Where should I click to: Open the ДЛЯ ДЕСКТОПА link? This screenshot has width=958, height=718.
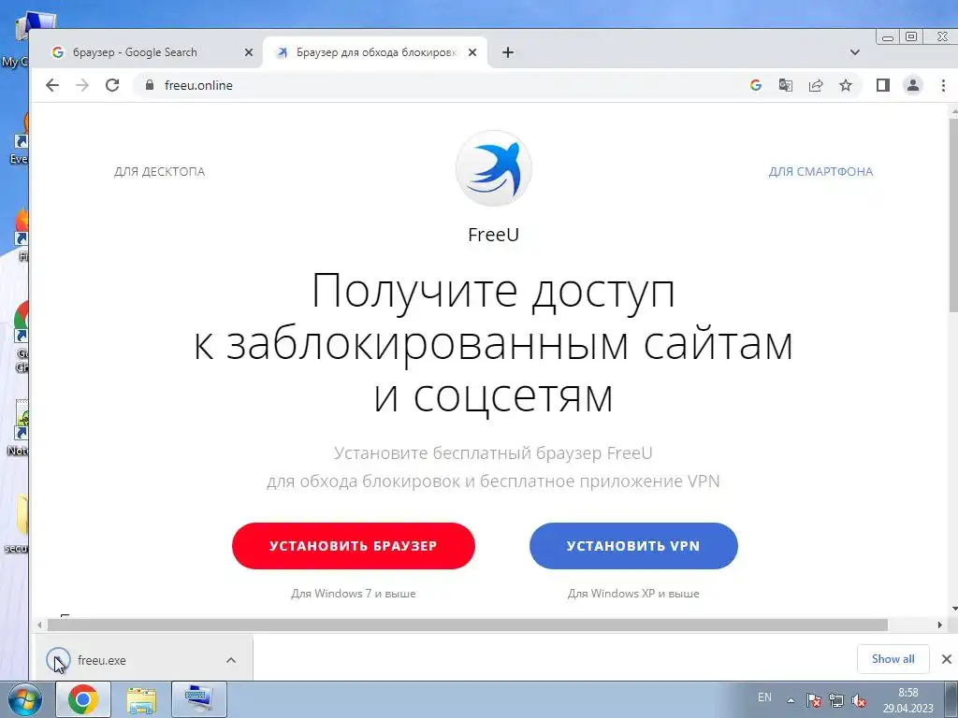(x=159, y=172)
